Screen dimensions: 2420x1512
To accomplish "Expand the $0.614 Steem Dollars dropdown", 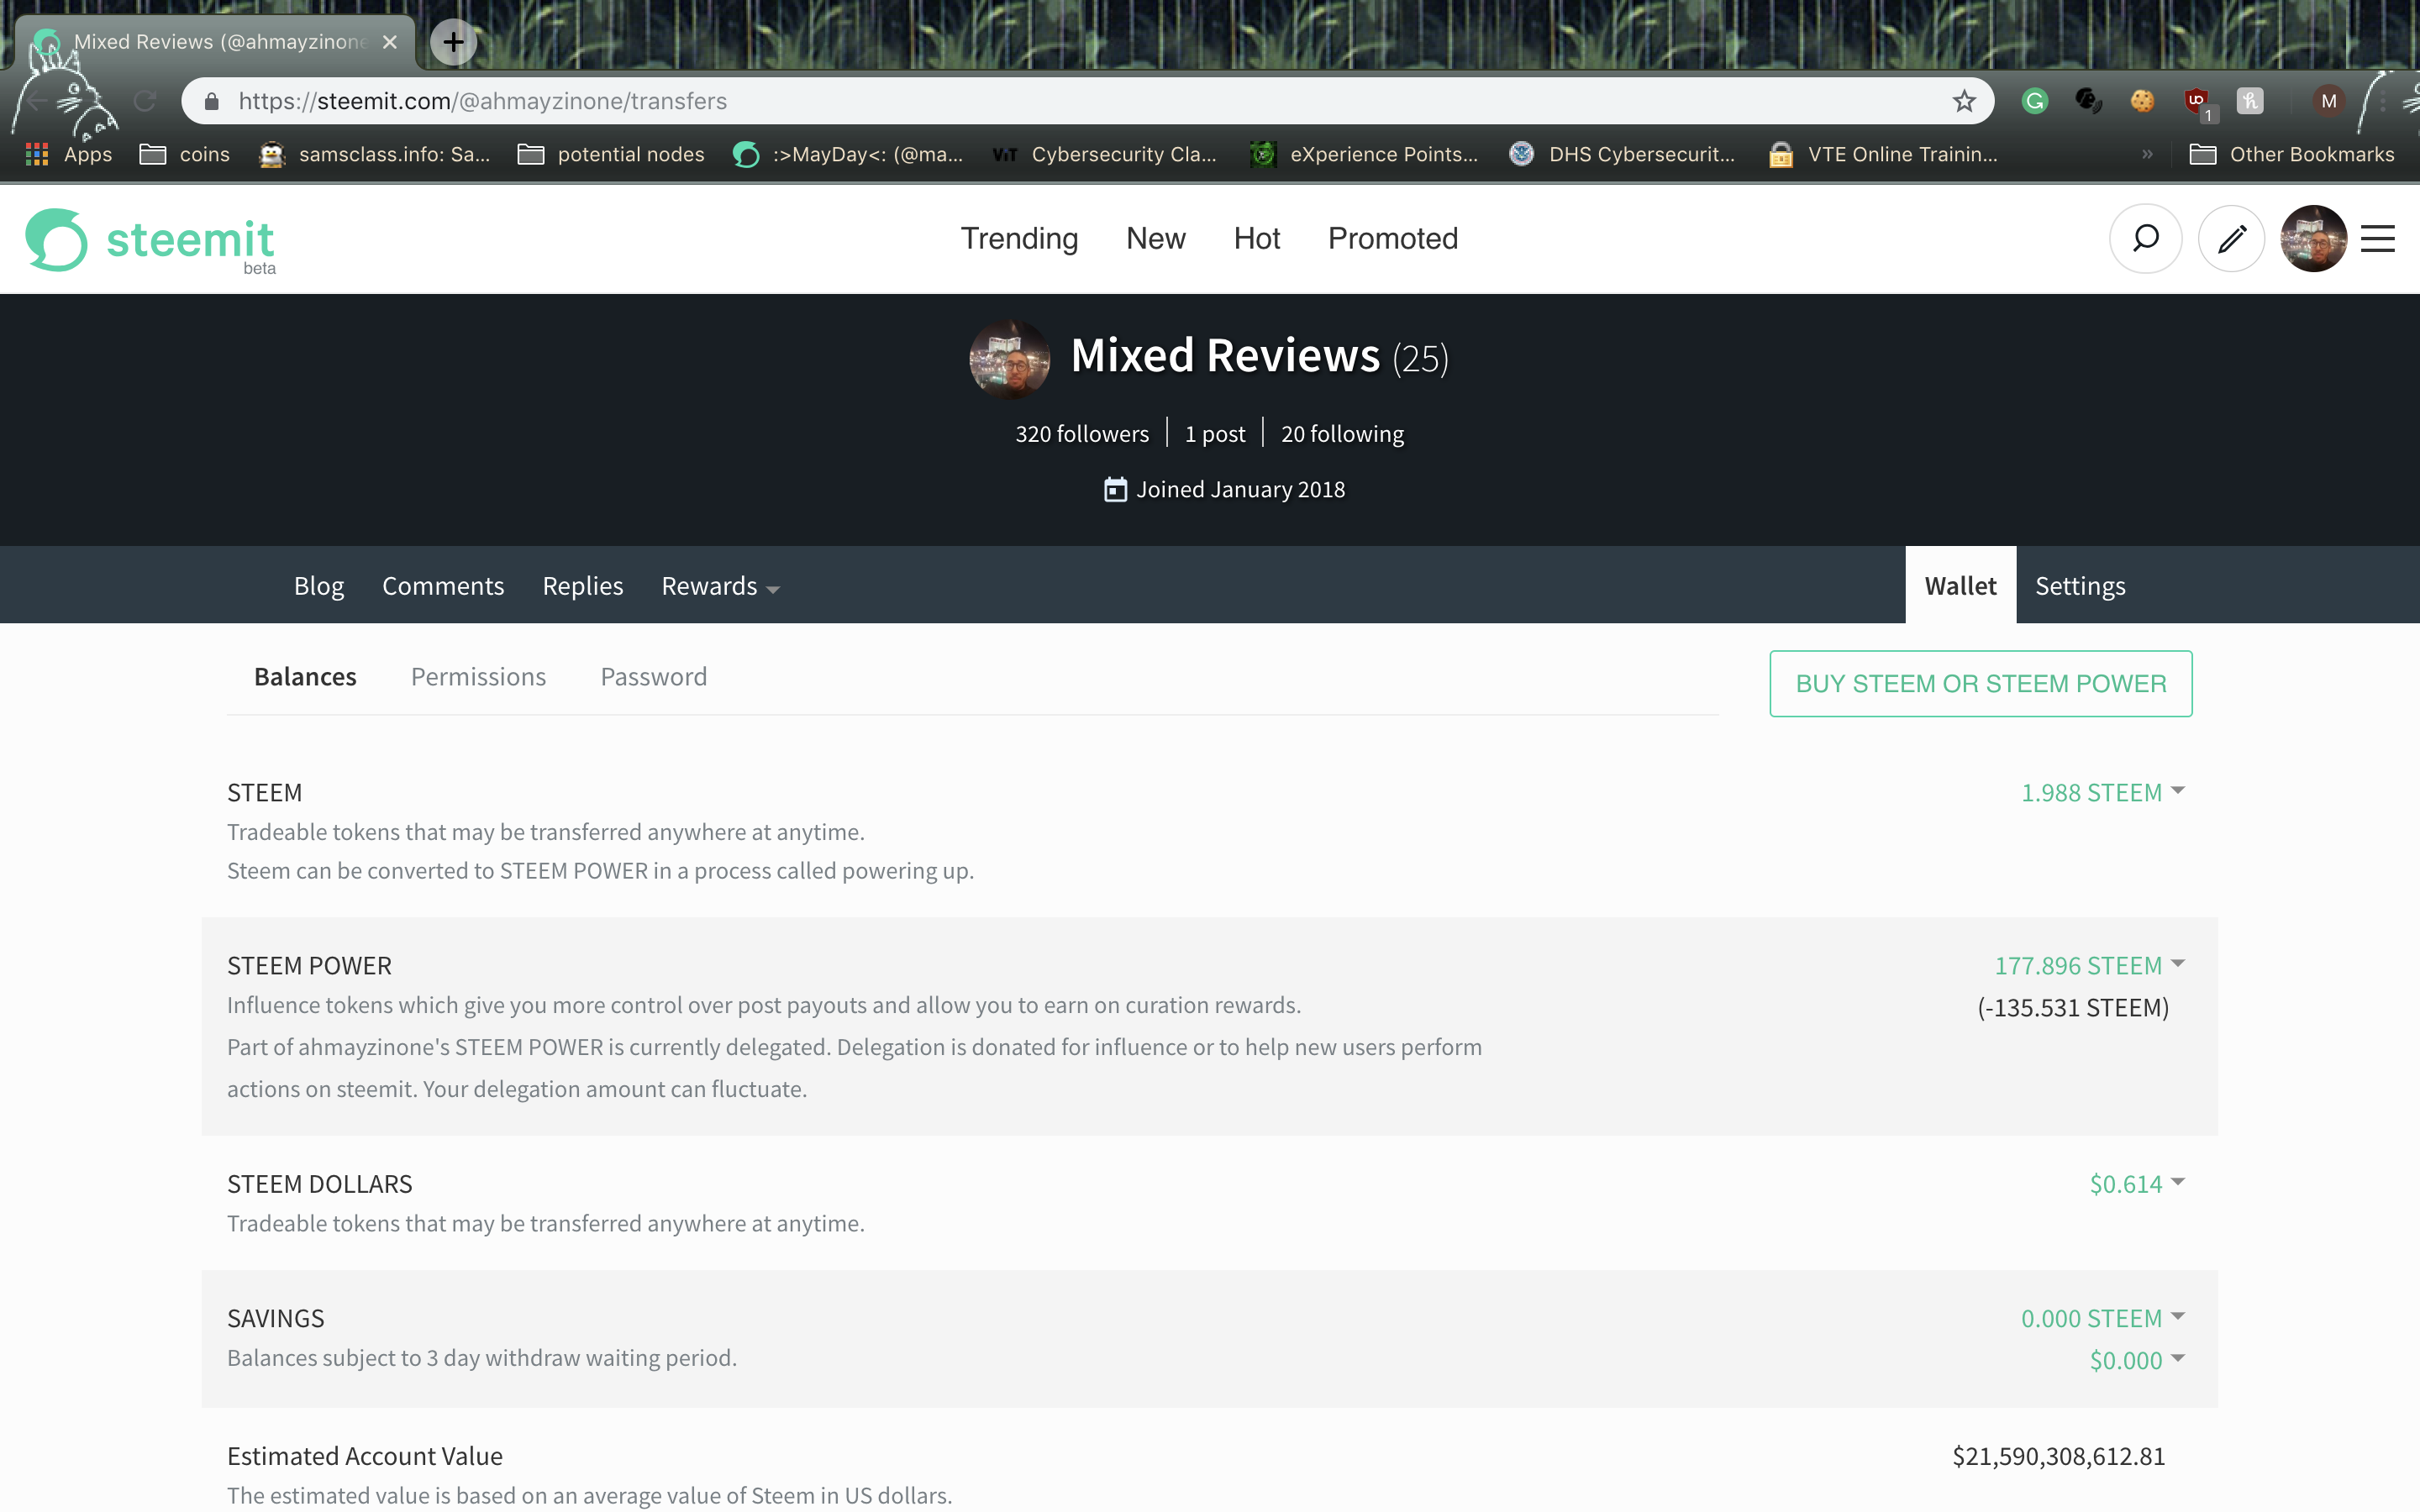I will pos(2136,1184).
